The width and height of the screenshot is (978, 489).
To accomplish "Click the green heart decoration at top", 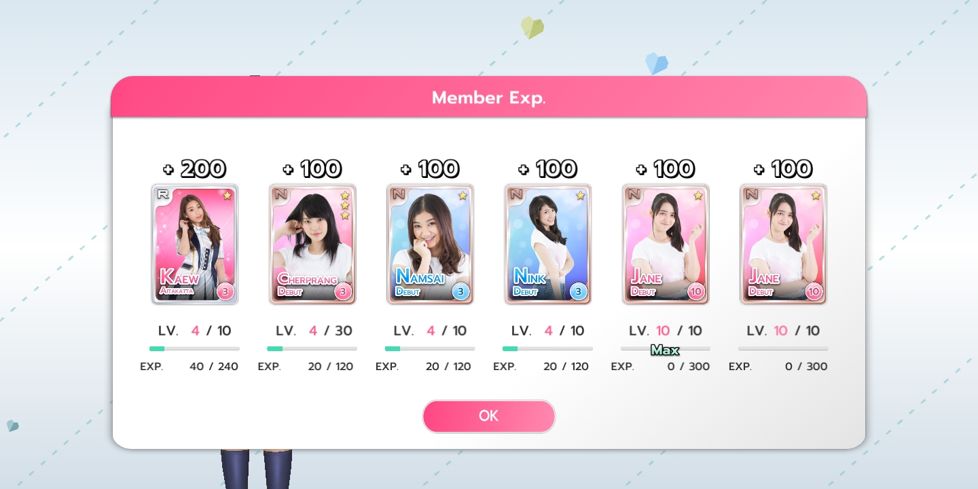I will click(x=532, y=27).
